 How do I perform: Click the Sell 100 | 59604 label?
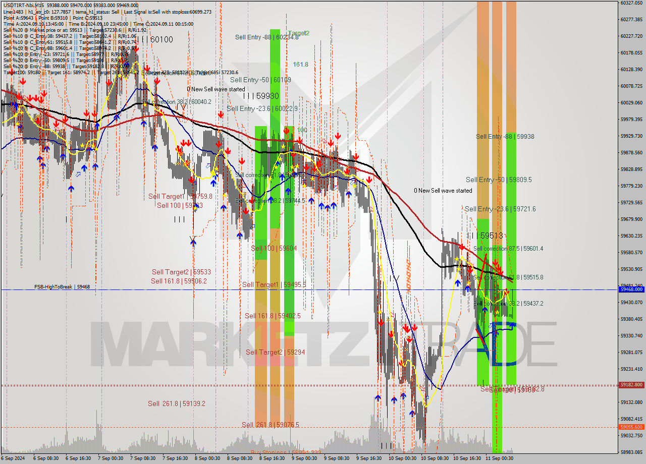pos(274,248)
